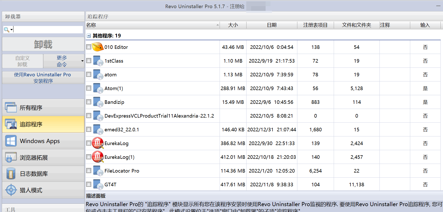
Task: Click the Bandizip installer icon
Action: 98,102
